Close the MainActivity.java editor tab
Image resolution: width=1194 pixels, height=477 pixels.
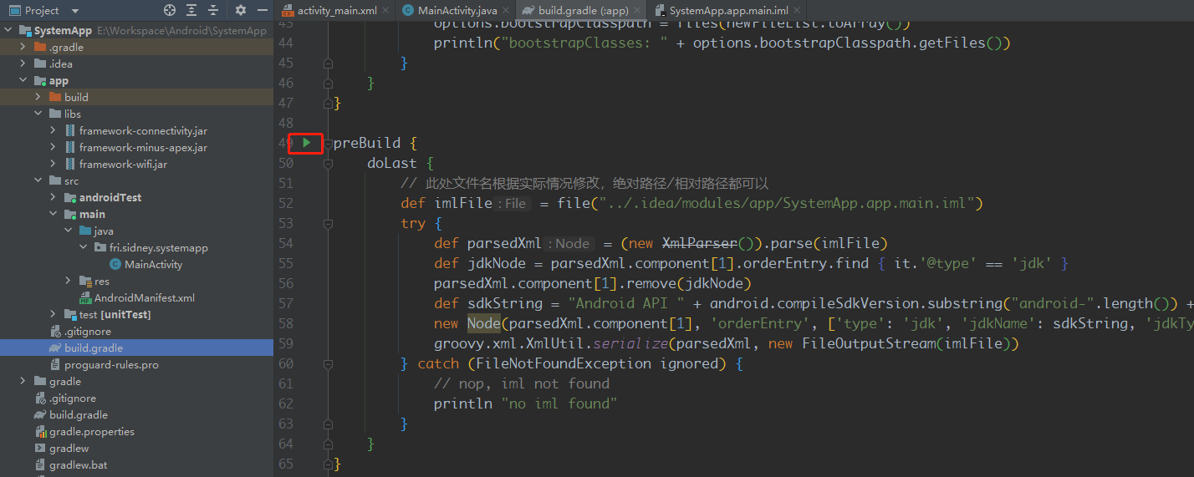(507, 11)
